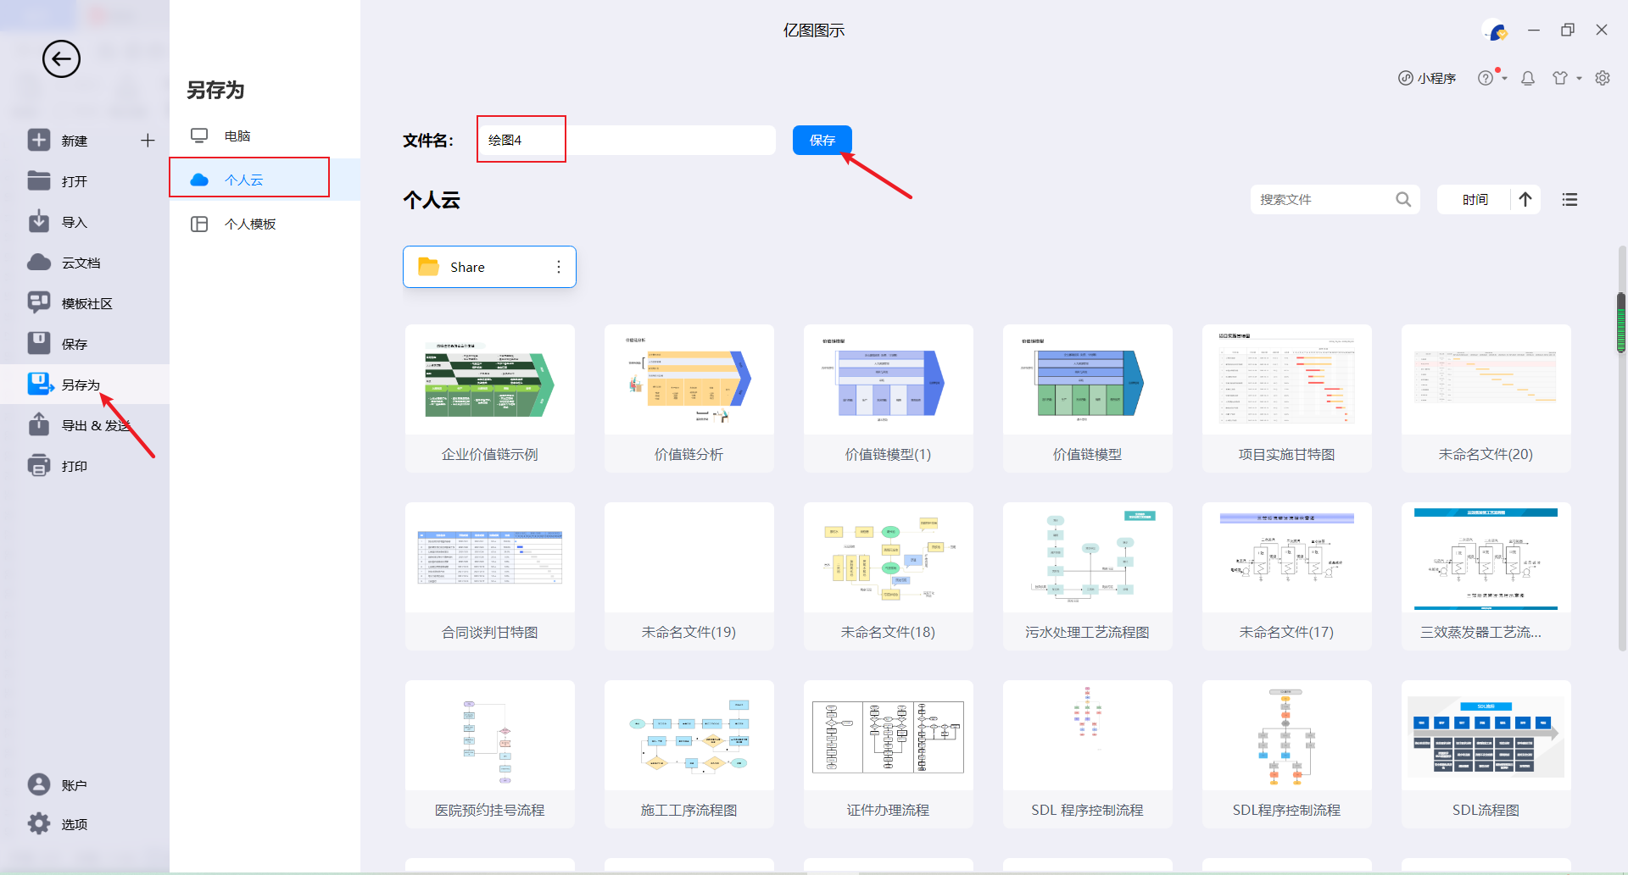Select the 污水处理工艺流程图 file
Image resolution: width=1628 pixels, height=875 pixels.
[1088, 576]
